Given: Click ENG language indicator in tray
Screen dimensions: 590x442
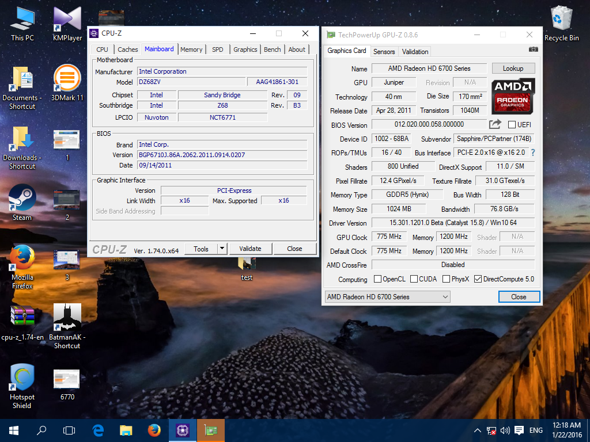Looking at the screenshot, I should [536, 430].
